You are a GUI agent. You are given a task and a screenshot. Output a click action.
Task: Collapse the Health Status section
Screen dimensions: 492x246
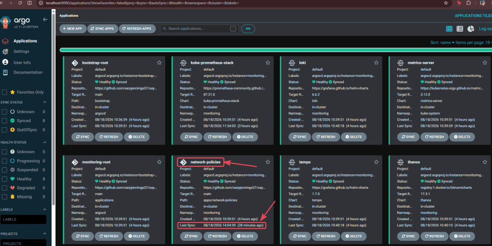(x=45, y=142)
